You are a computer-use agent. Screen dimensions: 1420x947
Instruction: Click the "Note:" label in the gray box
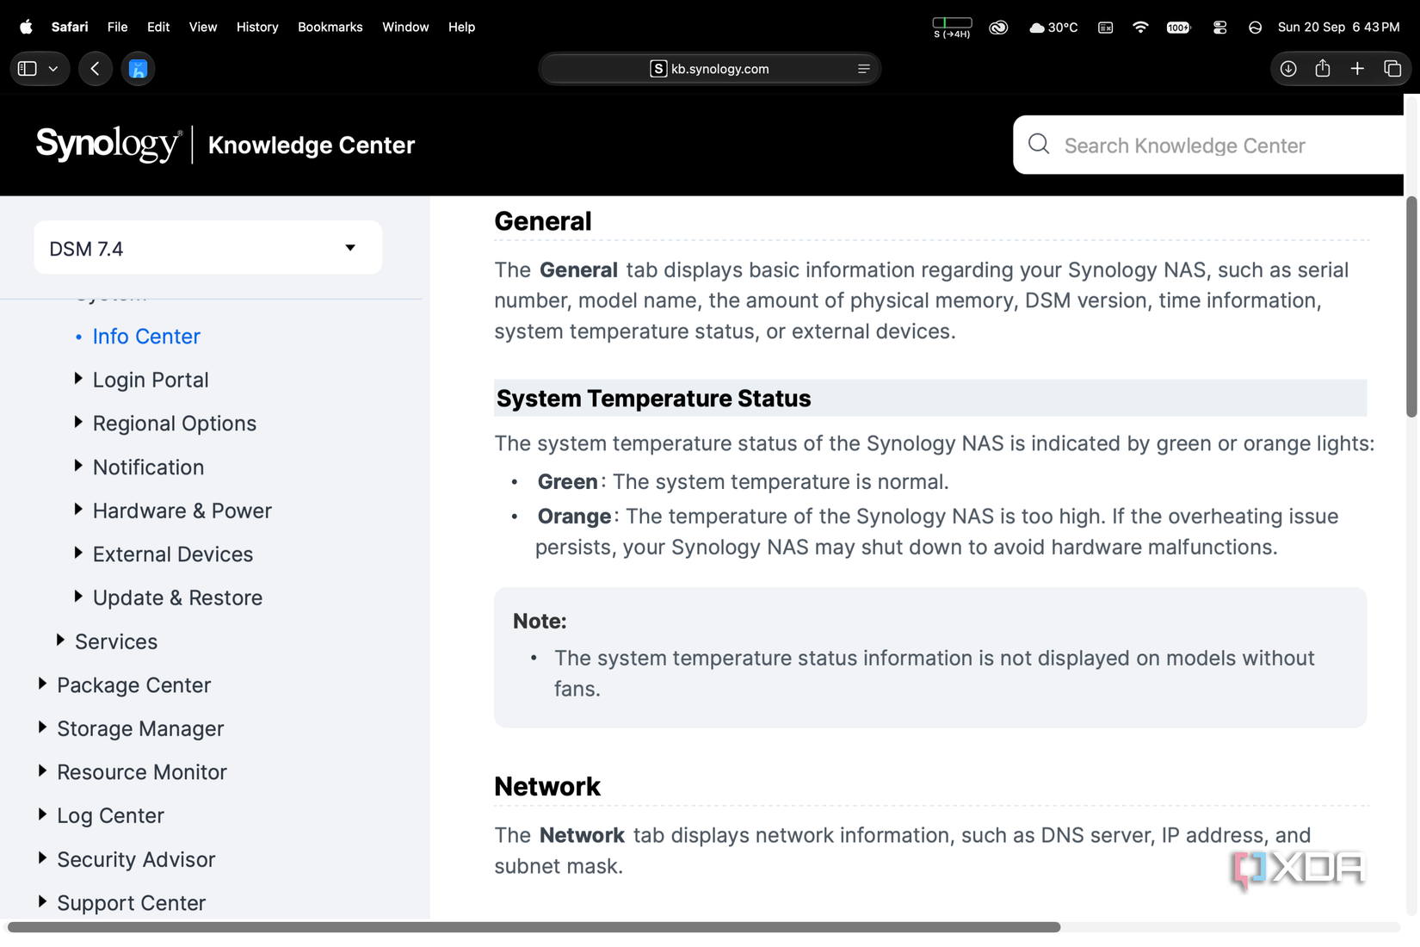[540, 621]
